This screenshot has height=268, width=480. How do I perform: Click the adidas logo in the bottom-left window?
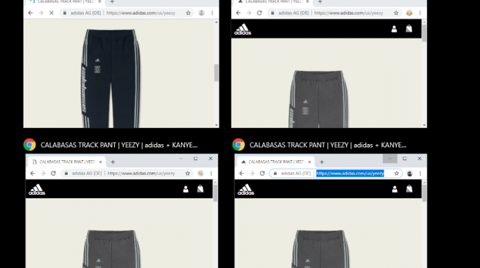(x=36, y=189)
